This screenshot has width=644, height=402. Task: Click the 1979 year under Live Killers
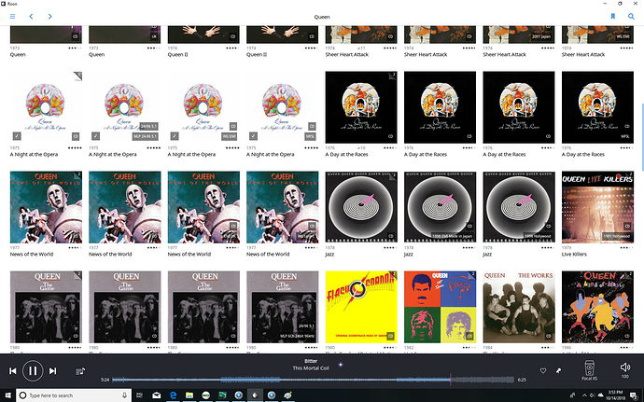[x=567, y=248]
